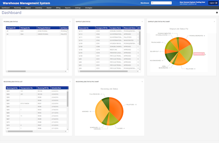Viewport: 219px width, 143px height.
Task: Close the Receiving Job Status Pie Chart panel
Action: (x=142, y=82)
